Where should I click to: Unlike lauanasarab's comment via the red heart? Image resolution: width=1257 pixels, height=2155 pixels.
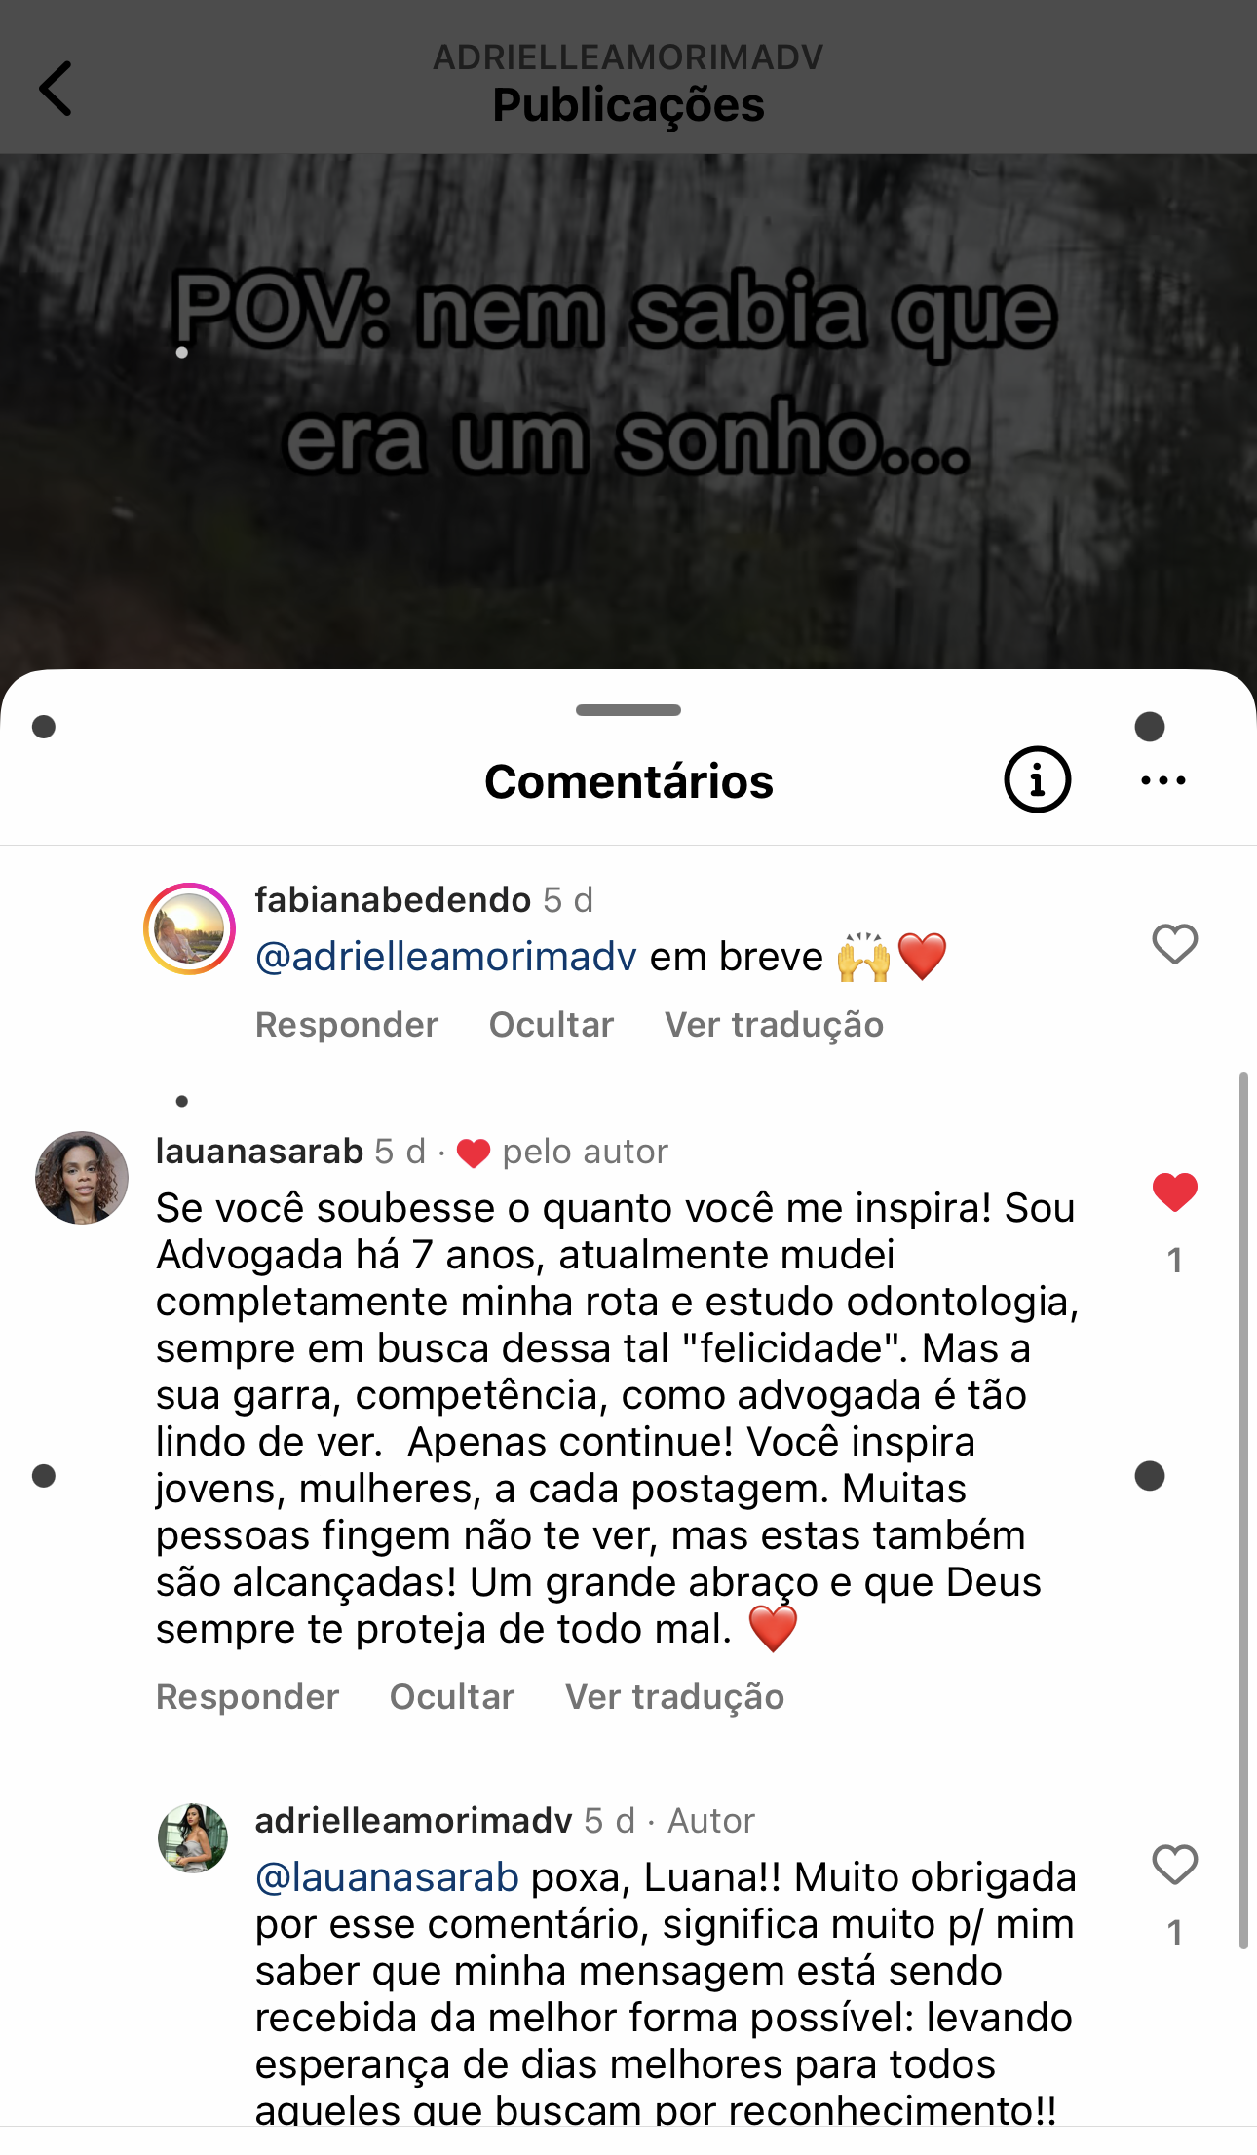[1174, 1192]
